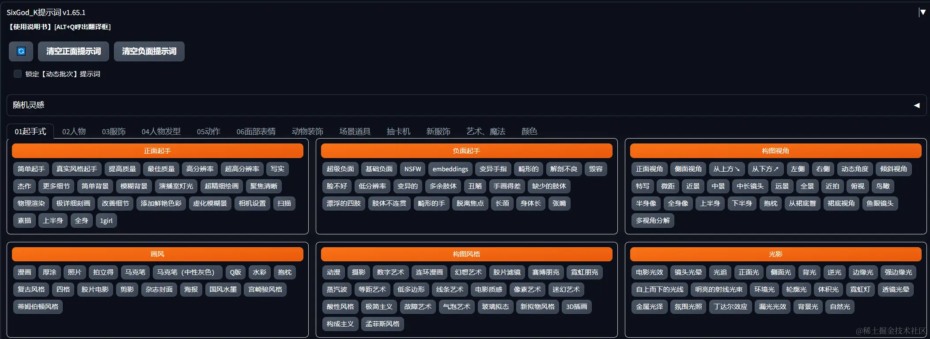The height and width of the screenshot is (339, 930).
Task: Add the 孟菲斯风格 tag
Action: coord(382,324)
